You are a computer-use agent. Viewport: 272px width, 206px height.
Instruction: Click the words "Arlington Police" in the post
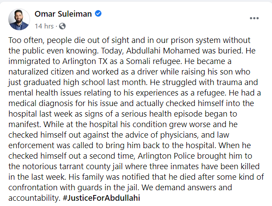tap(166, 156)
